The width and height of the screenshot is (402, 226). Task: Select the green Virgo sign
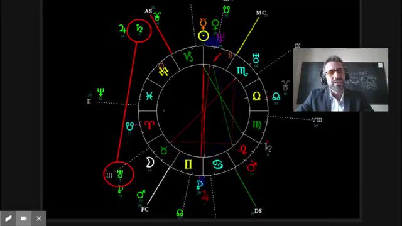click(x=257, y=125)
